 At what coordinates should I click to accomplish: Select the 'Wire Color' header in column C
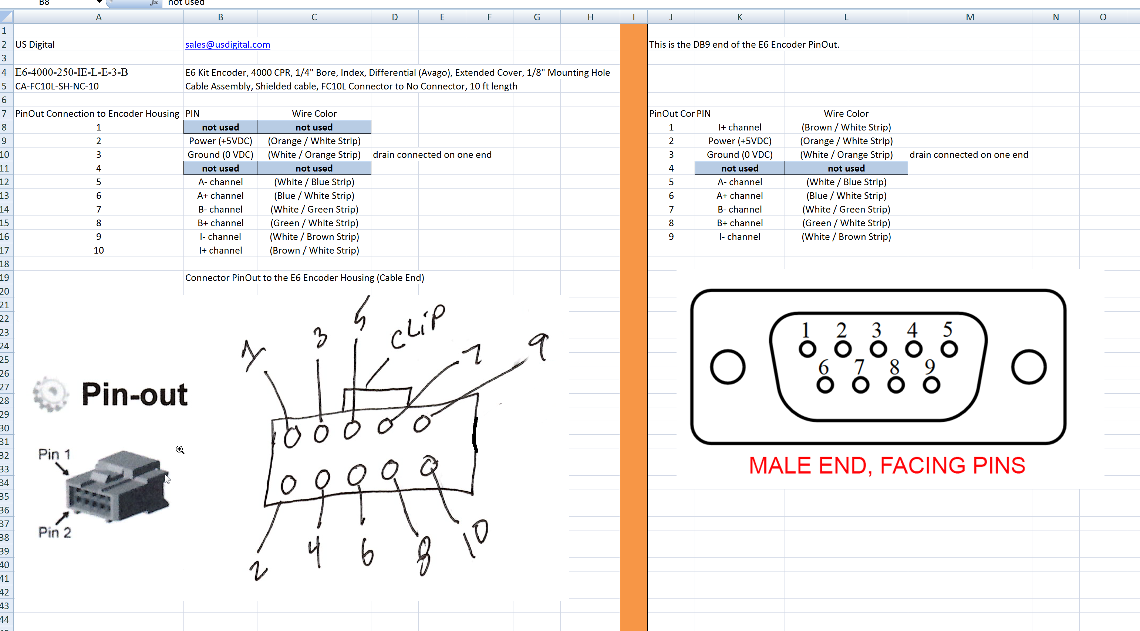tap(314, 113)
